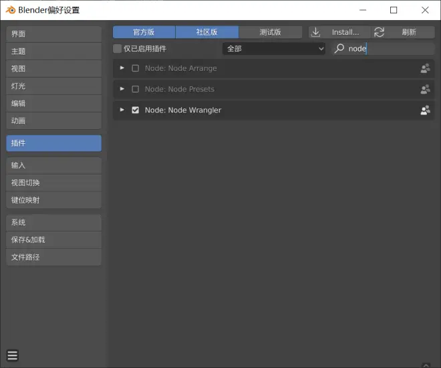Open the 视图 preferences section

point(53,69)
